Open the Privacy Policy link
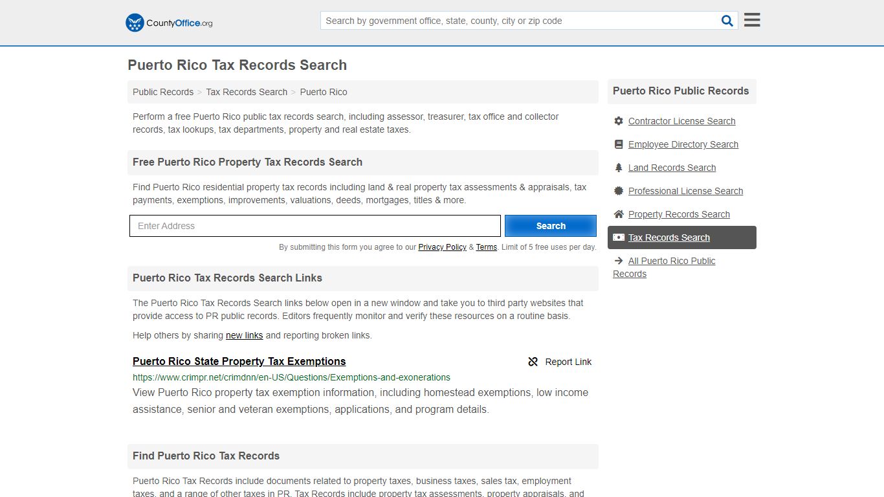Viewport: 884px width, 497px height. (442, 247)
